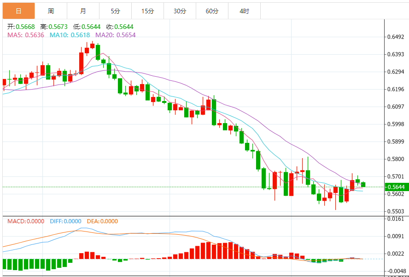Select the daily 日 timeframe tab

click(x=18, y=11)
